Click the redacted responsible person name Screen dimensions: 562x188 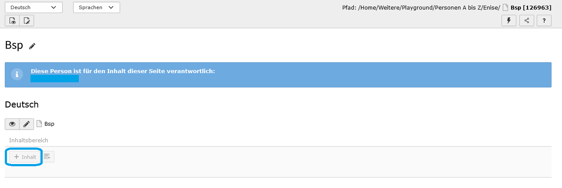click(54, 78)
